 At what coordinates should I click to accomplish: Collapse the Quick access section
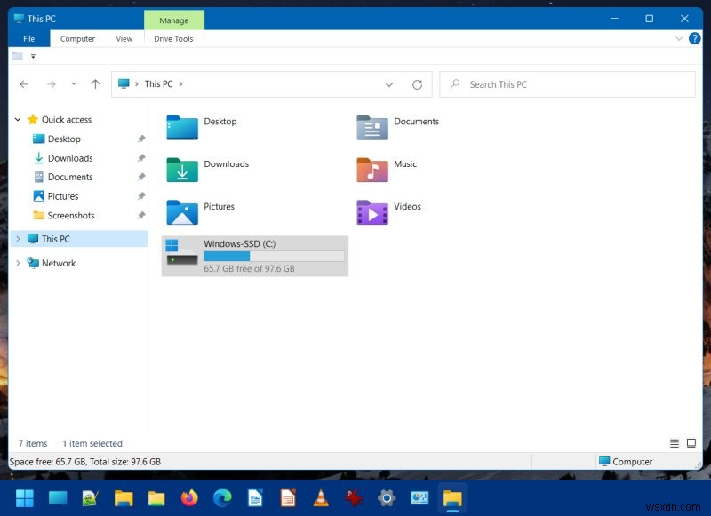point(18,119)
